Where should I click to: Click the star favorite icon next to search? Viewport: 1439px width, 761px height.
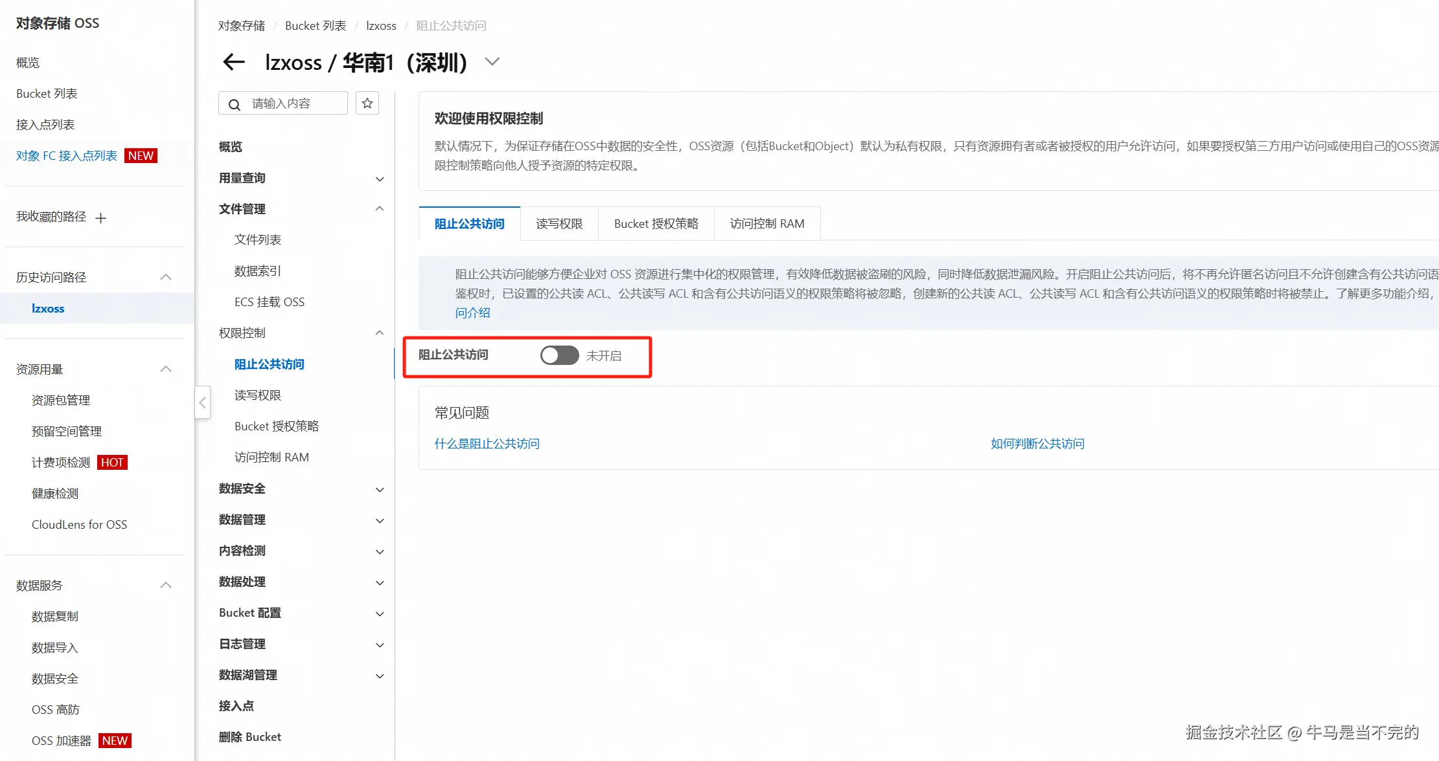pyautogui.click(x=367, y=104)
